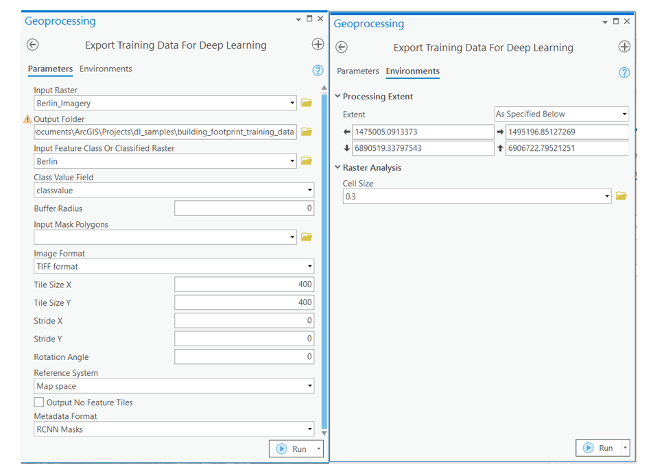Switch to Environments tab in left pane
Screen dimensions: 653x469
point(106,69)
